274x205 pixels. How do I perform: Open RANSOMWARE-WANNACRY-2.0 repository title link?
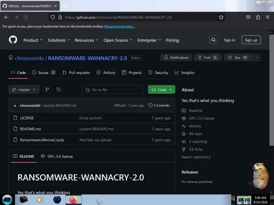coord(87,58)
